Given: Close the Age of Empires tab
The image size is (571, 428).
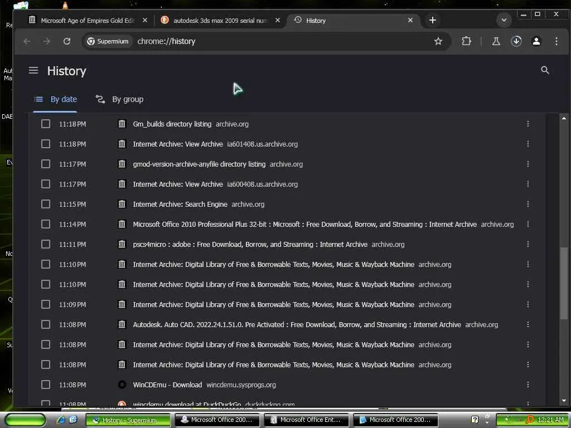Looking at the screenshot, I should [x=145, y=21].
